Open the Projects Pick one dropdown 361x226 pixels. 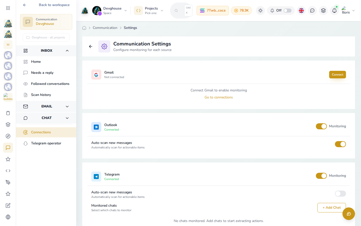click(149, 11)
